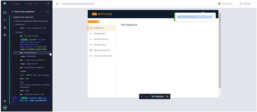Image resolution: width=257 pixels, height=112 pixels.
Task: Open Manage Inventory in the sidebar
Action: (x=102, y=39)
